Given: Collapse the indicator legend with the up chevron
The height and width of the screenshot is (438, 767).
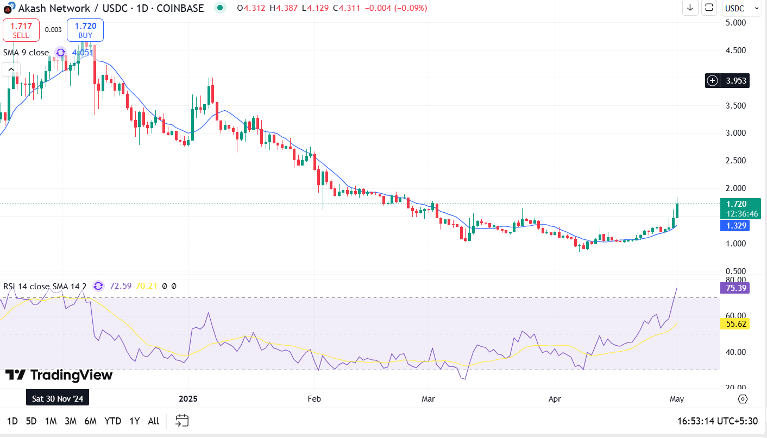Looking at the screenshot, I should [x=10, y=69].
